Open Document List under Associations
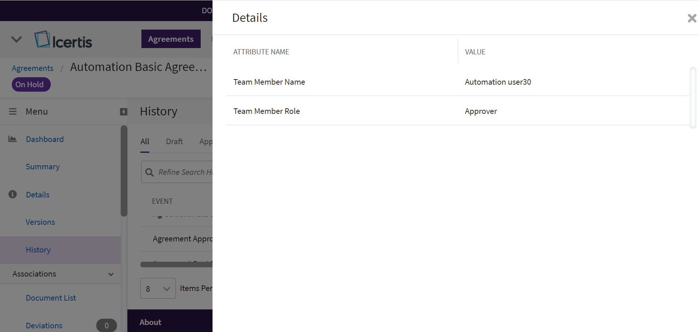 tap(51, 298)
